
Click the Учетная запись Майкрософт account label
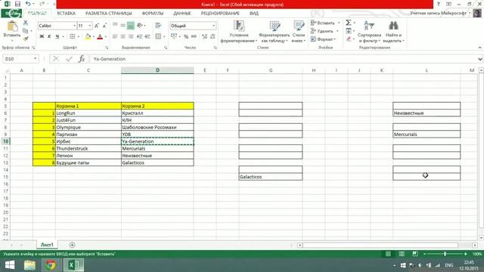[439, 14]
